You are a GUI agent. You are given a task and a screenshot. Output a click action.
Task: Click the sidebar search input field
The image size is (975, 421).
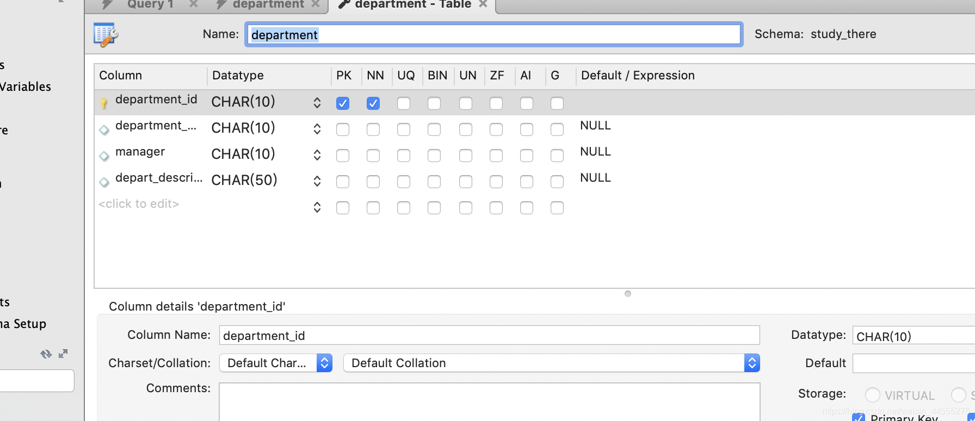coord(37,381)
